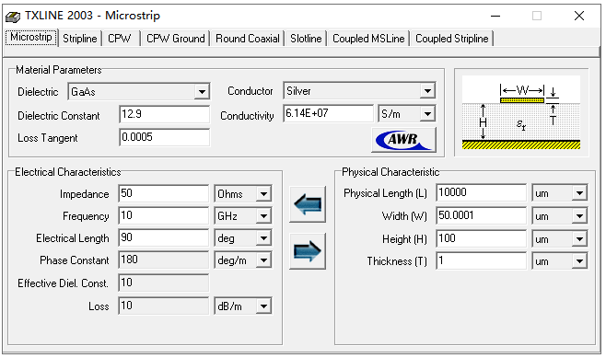
Task: Click the Physical Length (L) label
Action: click(385, 193)
